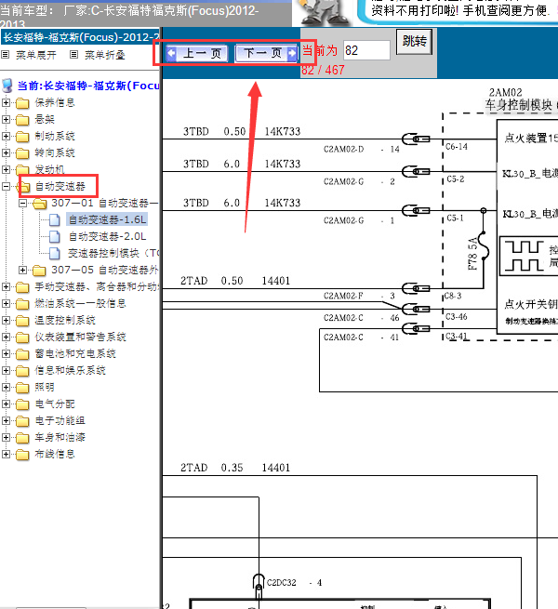Image resolution: width=558 pixels, height=609 pixels.
Task: Click the 仪表装置和警告系统 folder icon
Action: (22, 338)
